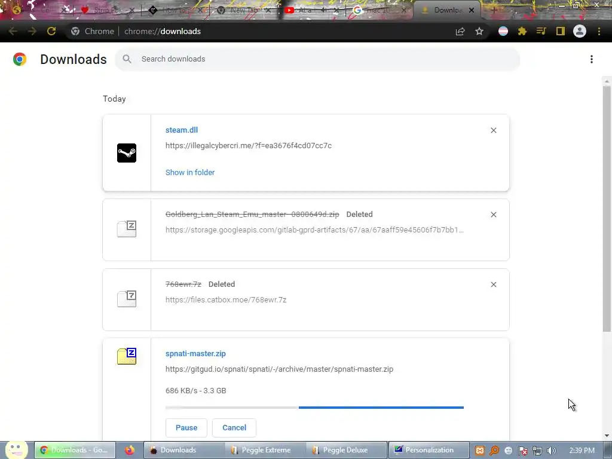Image resolution: width=612 pixels, height=459 pixels.
Task: Remove the Goldberg_Lan_Steam_Emu entry from list
Action: (x=493, y=215)
